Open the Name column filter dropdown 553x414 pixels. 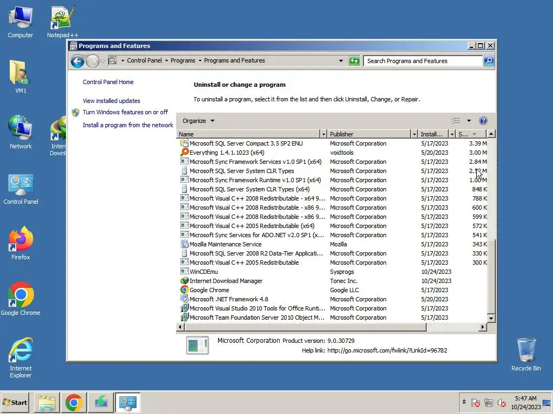click(x=323, y=134)
